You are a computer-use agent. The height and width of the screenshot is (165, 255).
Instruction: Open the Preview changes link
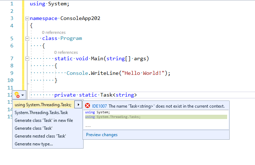(x=102, y=135)
